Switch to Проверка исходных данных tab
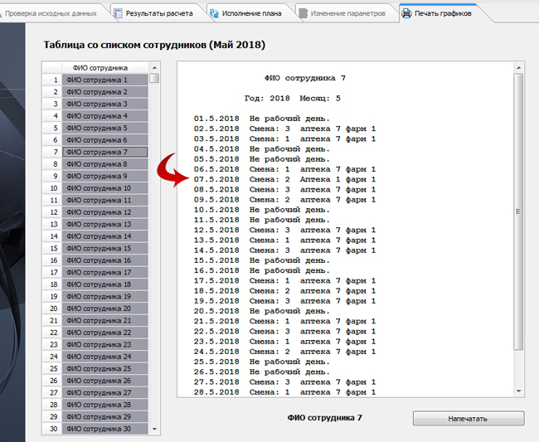539x442 pixels. (51, 13)
